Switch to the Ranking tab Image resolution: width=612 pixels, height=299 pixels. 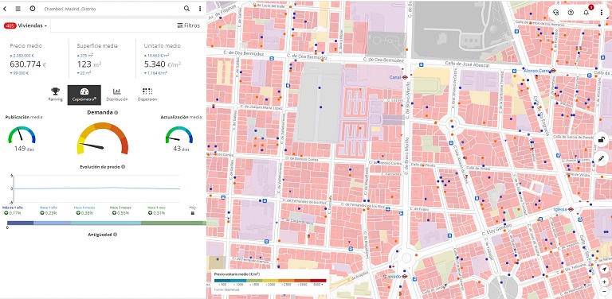(56, 95)
